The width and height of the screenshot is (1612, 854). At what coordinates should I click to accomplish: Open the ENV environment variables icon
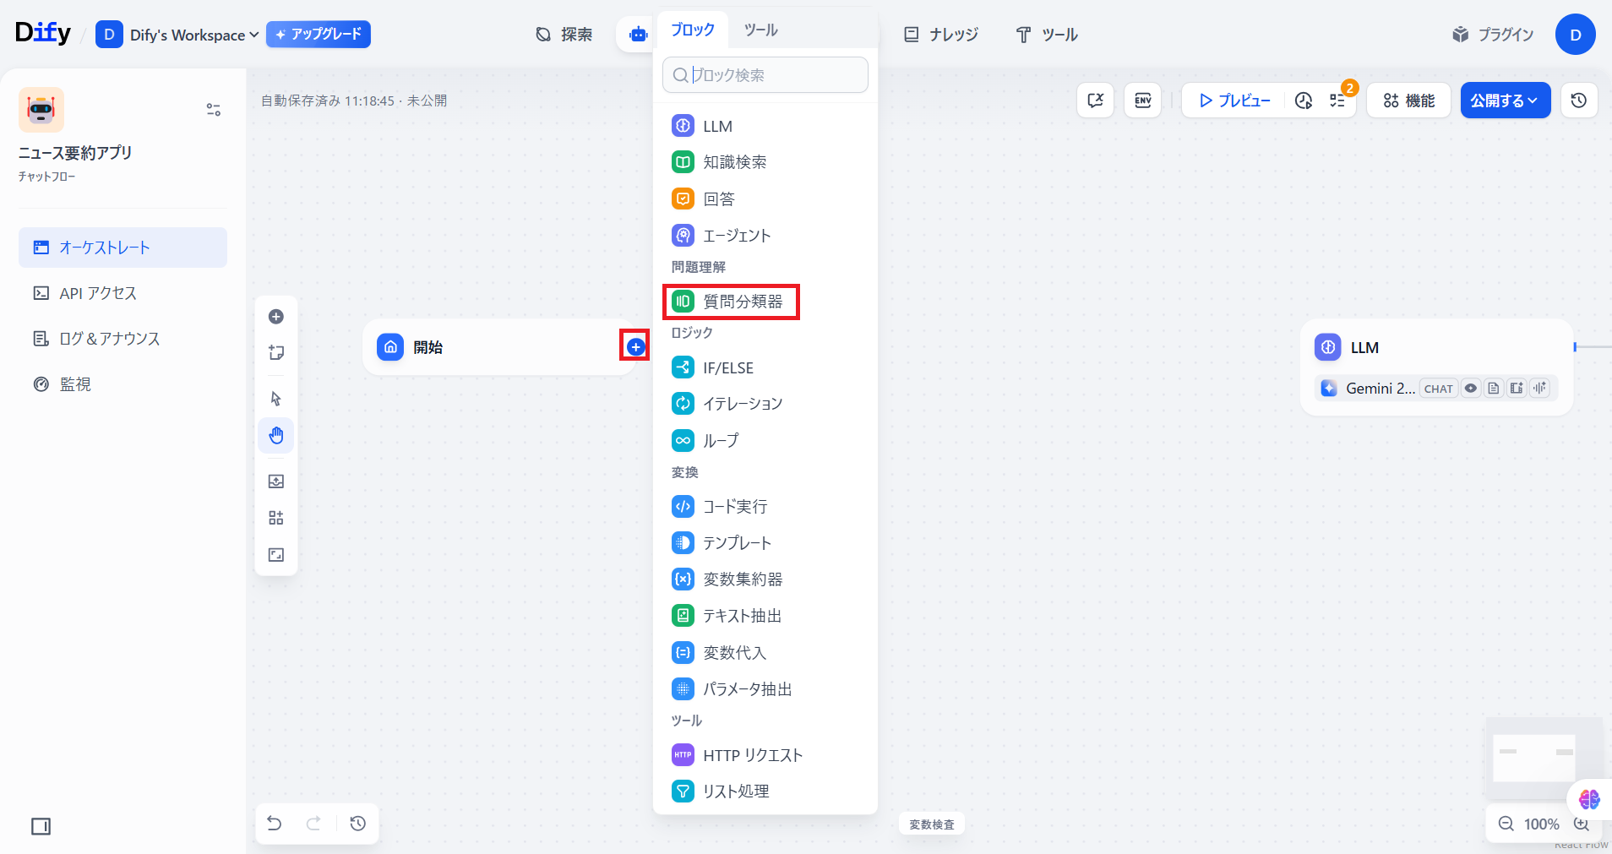click(x=1142, y=101)
